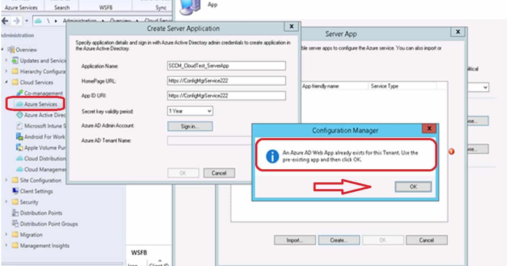Open the breadcrumb history dropdown arrow
507x266 pixels.
pos(27,21)
